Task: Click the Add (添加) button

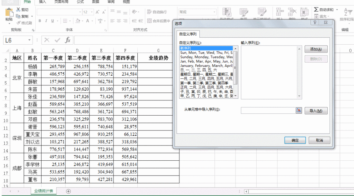Action: 316,49
